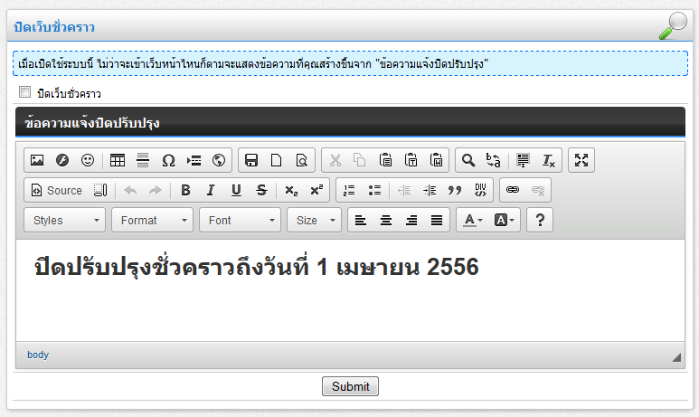Insert special character Omega icon
Viewport: 699px width, 417px height.
[x=168, y=160]
